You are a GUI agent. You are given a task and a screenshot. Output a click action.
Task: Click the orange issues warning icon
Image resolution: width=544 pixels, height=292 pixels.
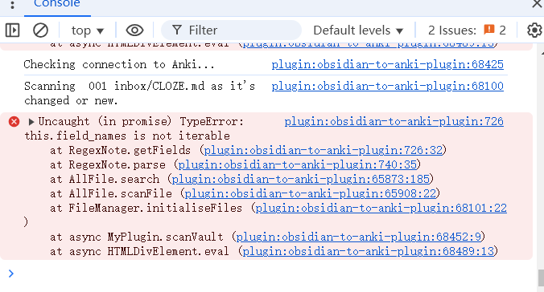[488, 30]
